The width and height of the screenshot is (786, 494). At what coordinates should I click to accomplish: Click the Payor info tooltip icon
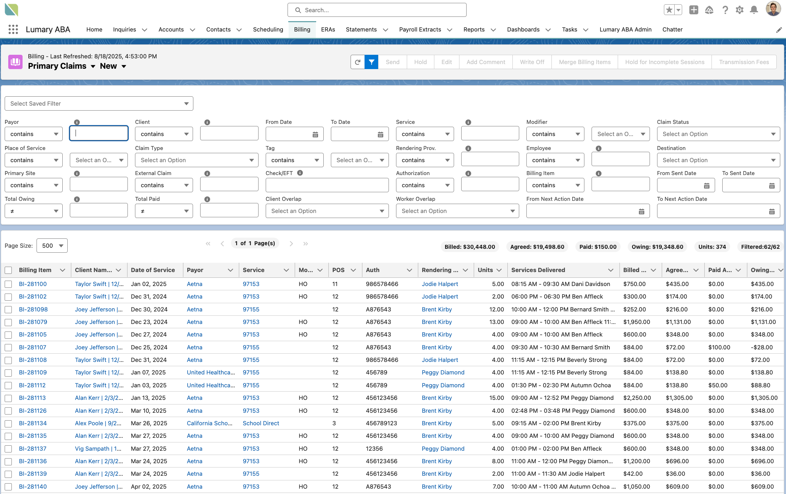point(77,122)
